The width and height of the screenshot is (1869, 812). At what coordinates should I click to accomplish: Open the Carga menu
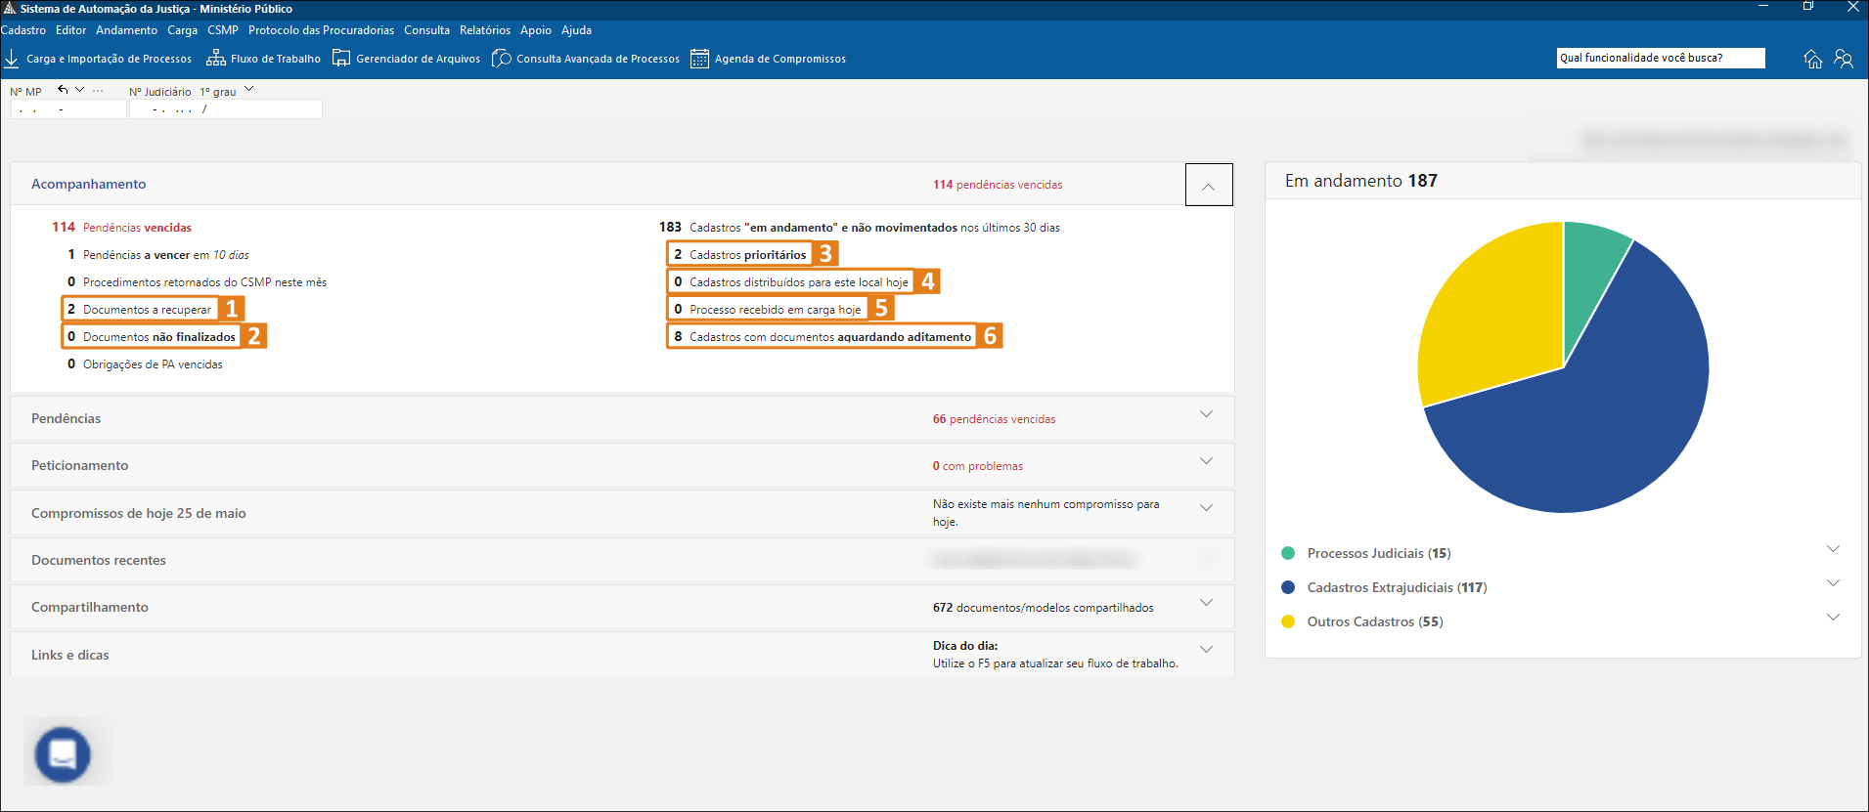click(x=182, y=30)
